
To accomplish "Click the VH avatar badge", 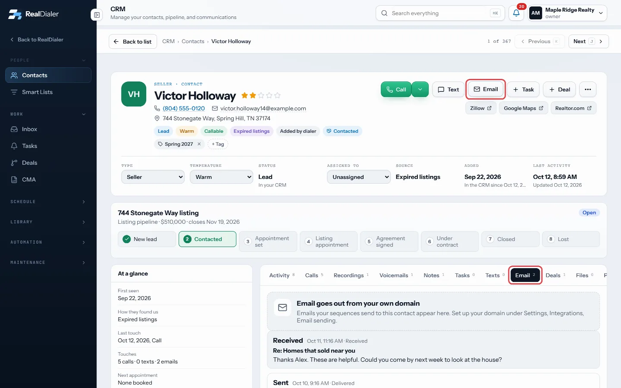I will (134, 94).
